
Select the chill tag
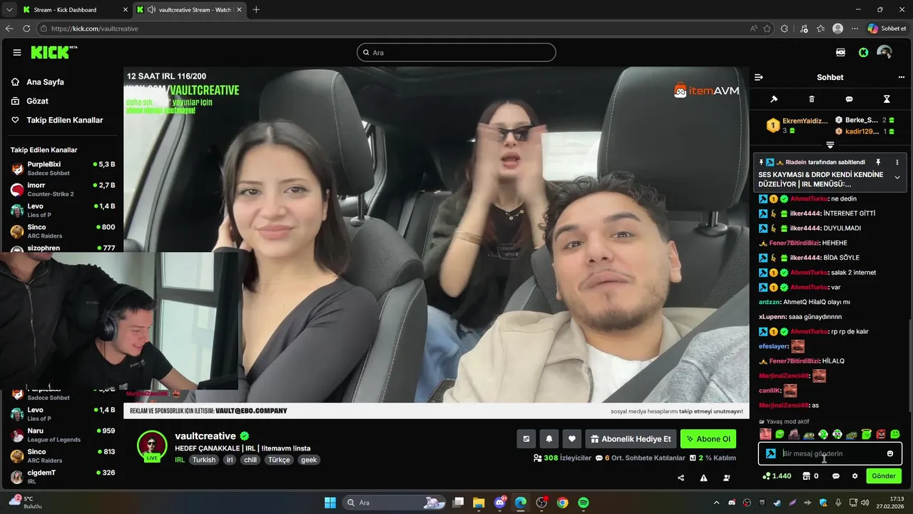pyautogui.click(x=250, y=460)
